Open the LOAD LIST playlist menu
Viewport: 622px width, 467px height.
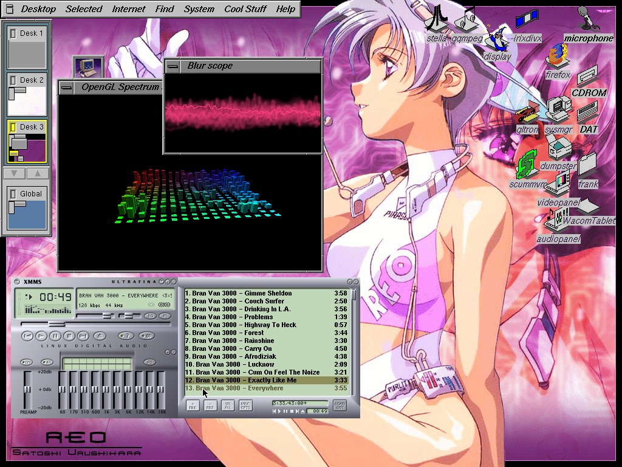click(340, 406)
